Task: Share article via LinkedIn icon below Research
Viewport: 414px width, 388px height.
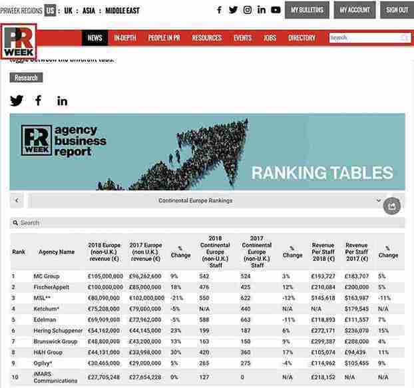Action: pyautogui.click(x=63, y=101)
